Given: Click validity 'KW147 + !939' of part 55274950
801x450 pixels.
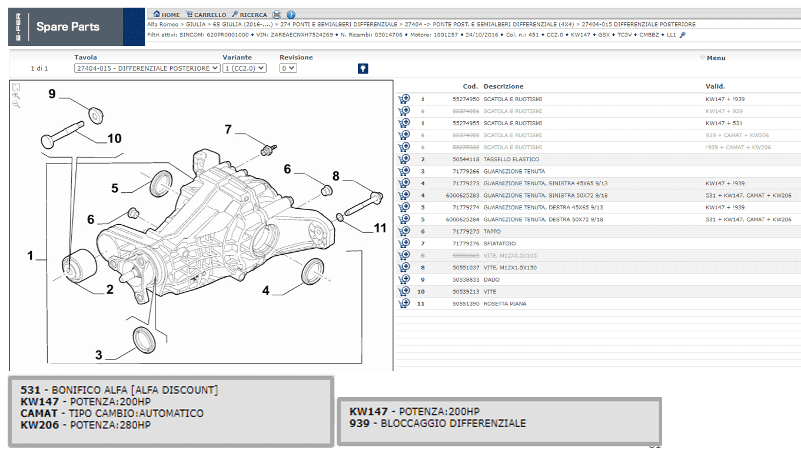Looking at the screenshot, I should (x=725, y=99).
